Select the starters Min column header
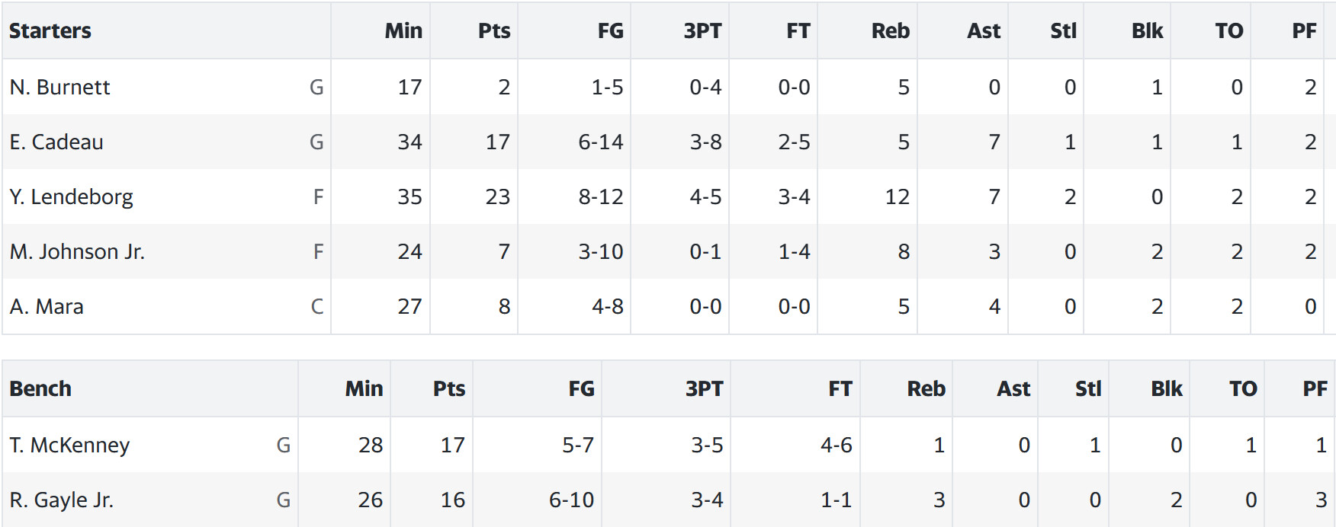Image resolution: width=1336 pixels, height=527 pixels. 403,31
